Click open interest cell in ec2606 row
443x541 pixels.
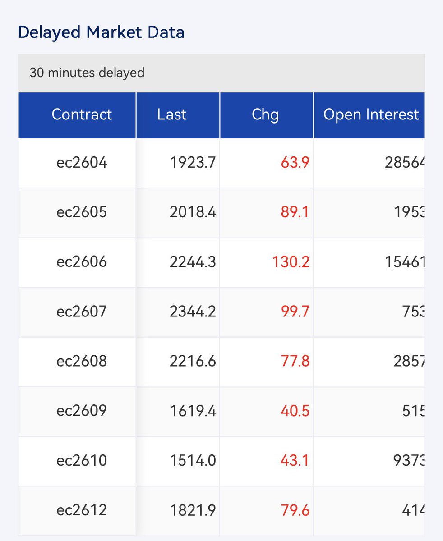[369, 262]
